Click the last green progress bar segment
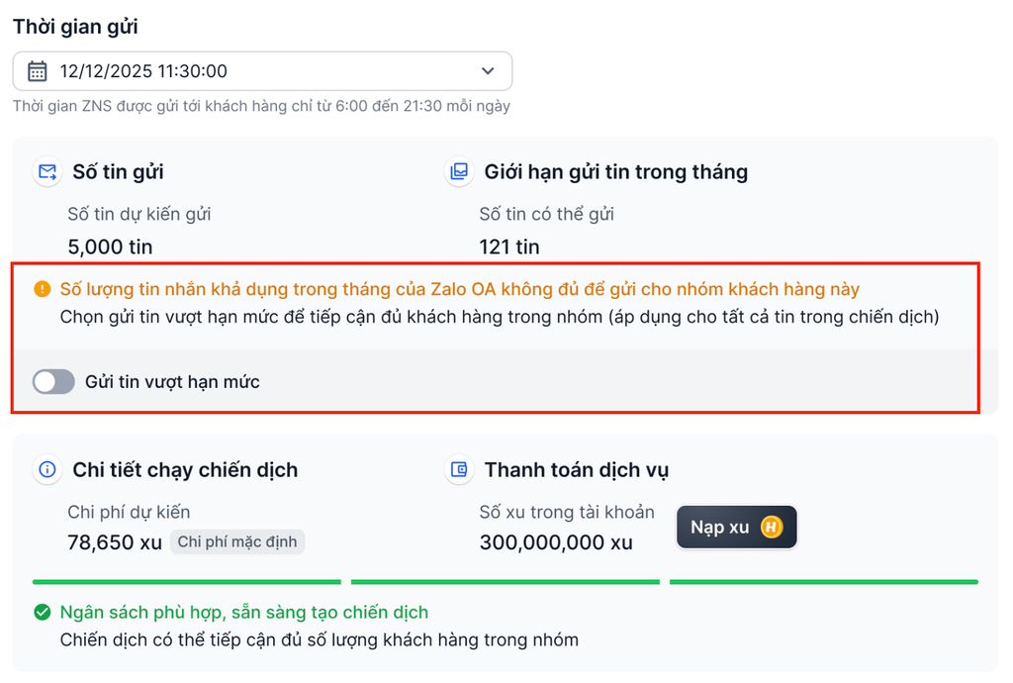Screen dimensions: 1013x683 click(823, 582)
